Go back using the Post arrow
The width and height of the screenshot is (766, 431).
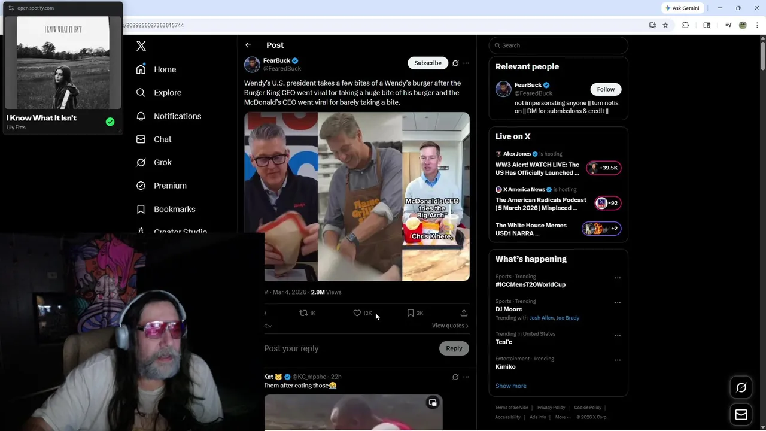[x=248, y=45]
